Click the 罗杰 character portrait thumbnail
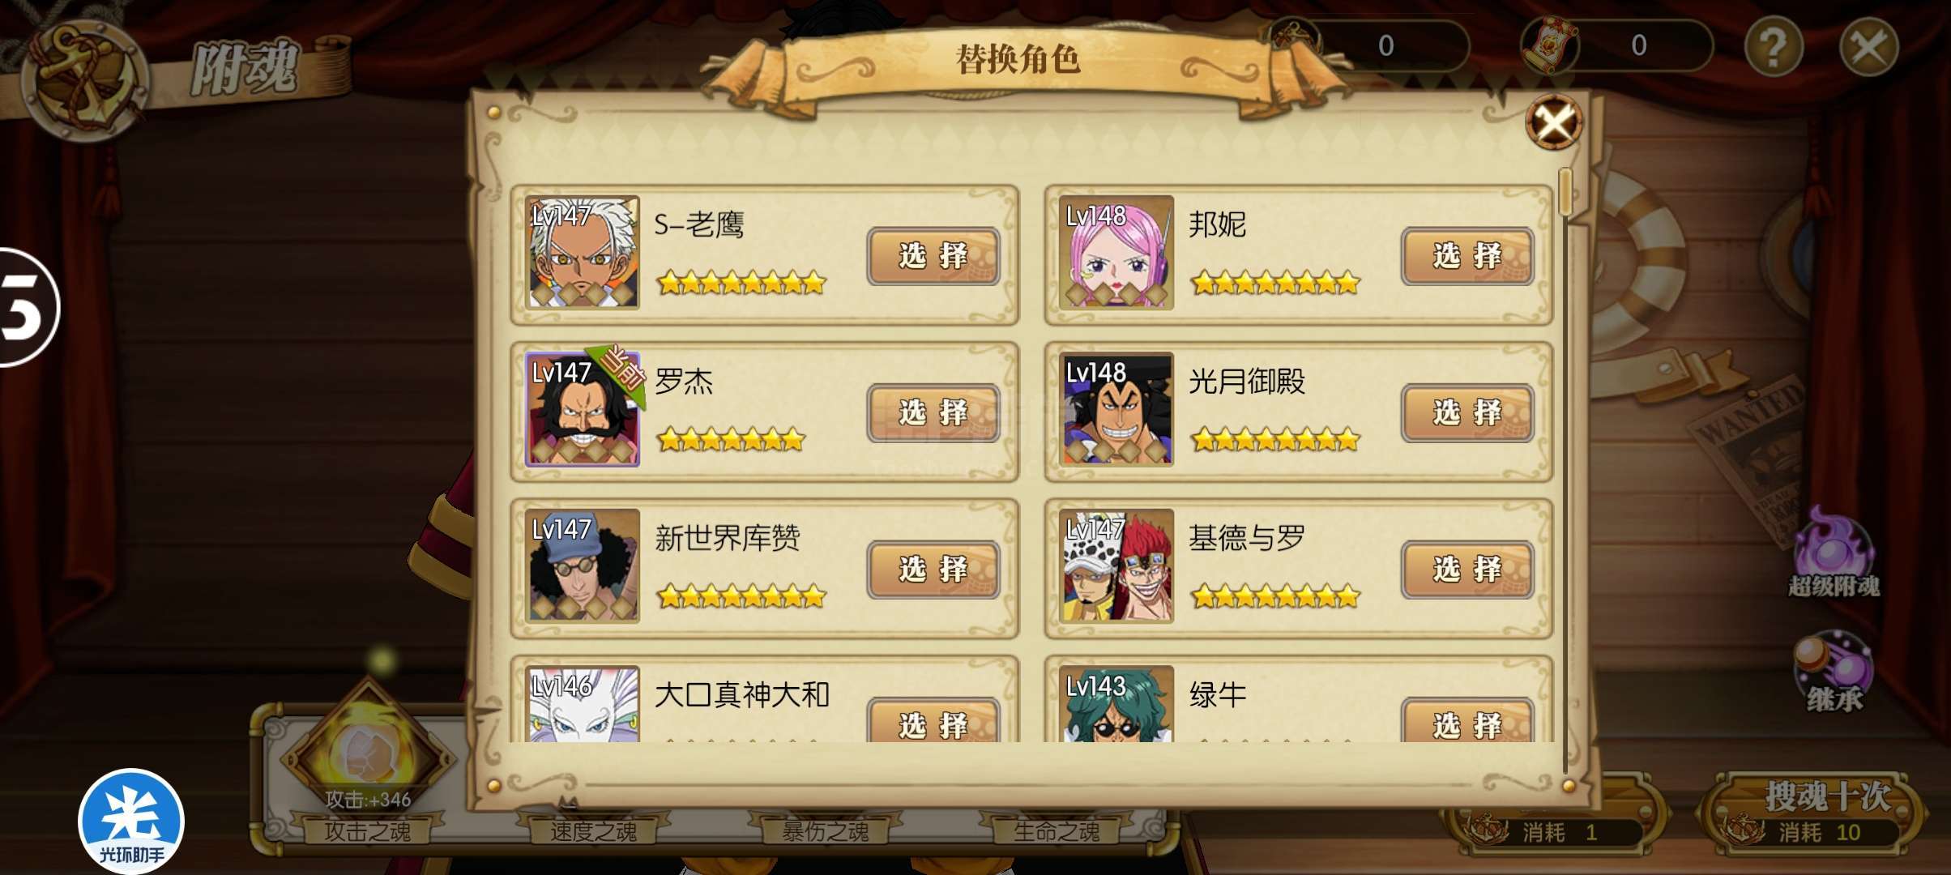Screen dimensions: 1951x875 tap(583, 409)
